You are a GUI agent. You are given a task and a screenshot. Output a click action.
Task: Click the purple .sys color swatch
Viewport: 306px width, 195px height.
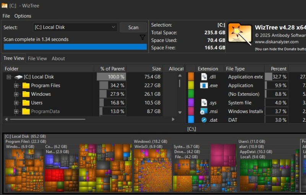click(x=191, y=102)
